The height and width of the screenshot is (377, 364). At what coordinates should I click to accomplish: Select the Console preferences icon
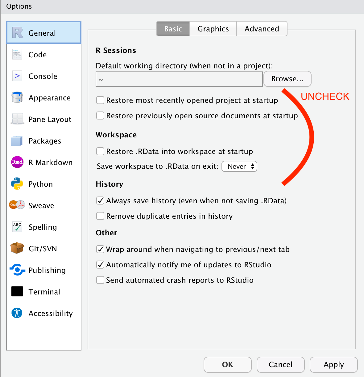point(17,76)
